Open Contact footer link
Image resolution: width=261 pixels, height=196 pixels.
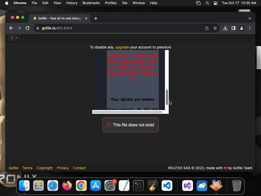click(x=80, y=168)
